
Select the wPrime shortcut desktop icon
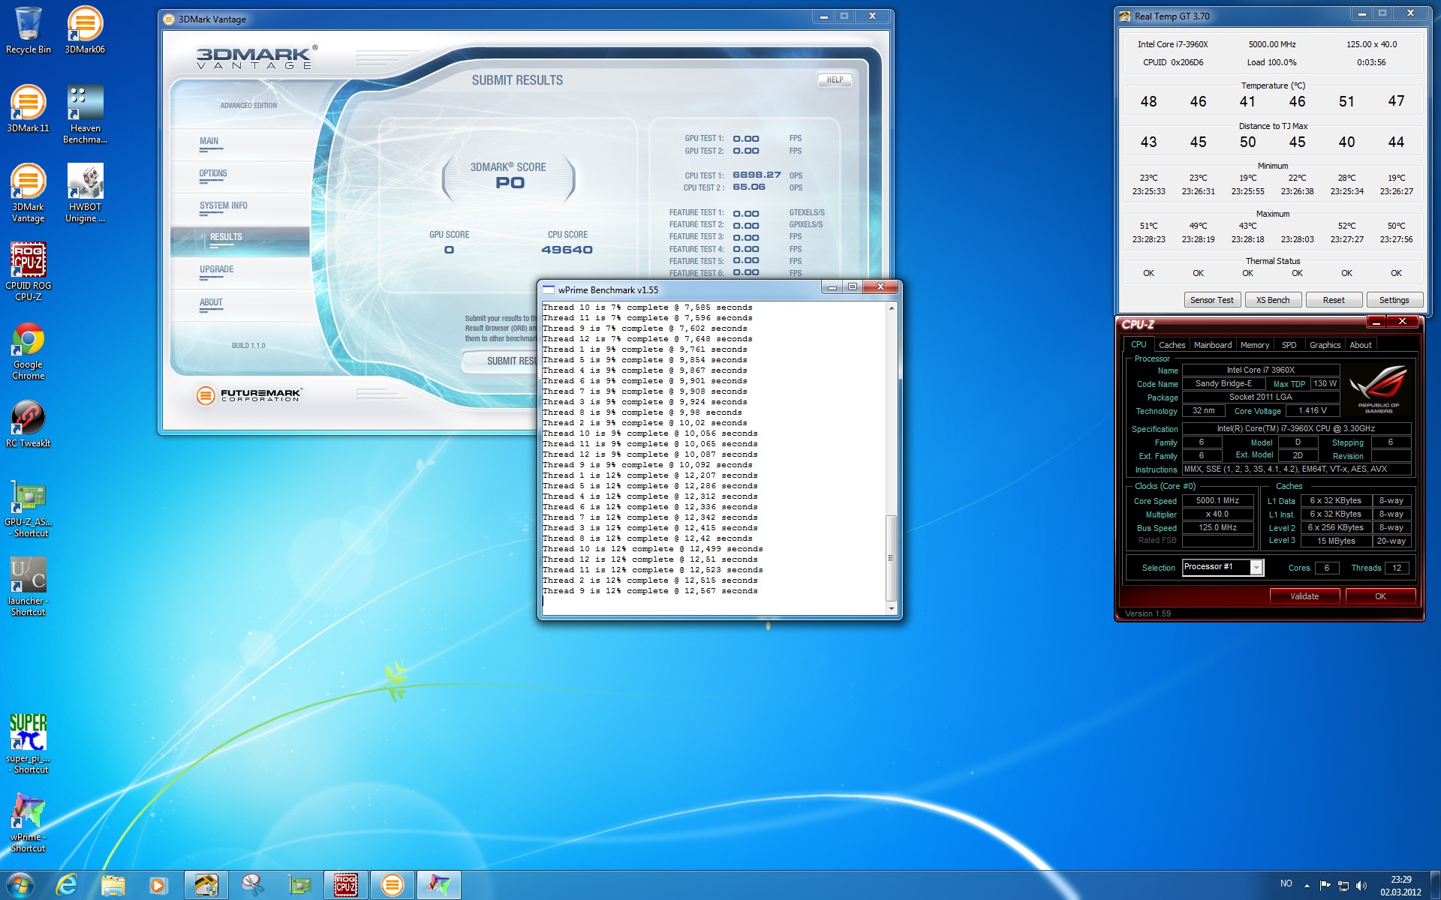[28, 823]
